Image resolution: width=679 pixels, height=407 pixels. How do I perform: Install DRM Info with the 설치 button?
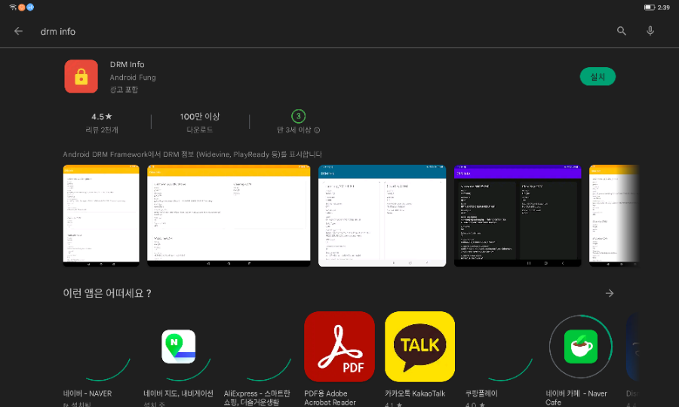click(x=598, y=77)
